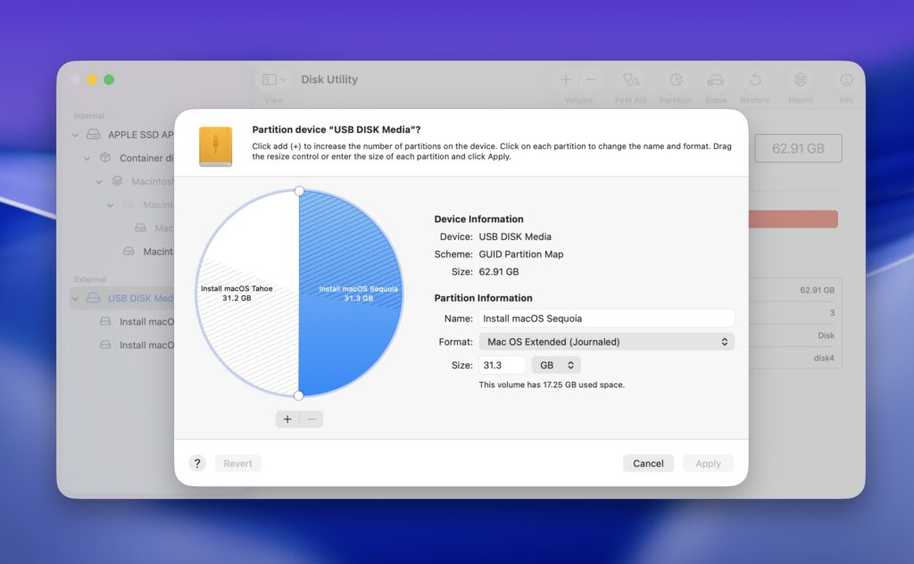914x564 pixels.
Task: Click the Erase toolbar icon
Action: (x=715, y=80)
